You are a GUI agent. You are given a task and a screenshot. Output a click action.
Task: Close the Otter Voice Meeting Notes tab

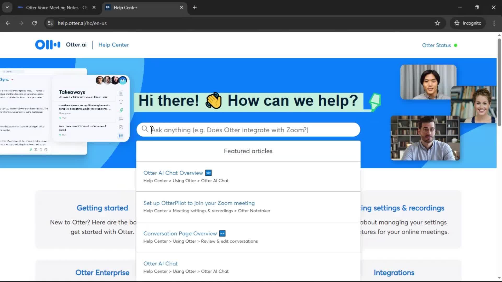94,8
